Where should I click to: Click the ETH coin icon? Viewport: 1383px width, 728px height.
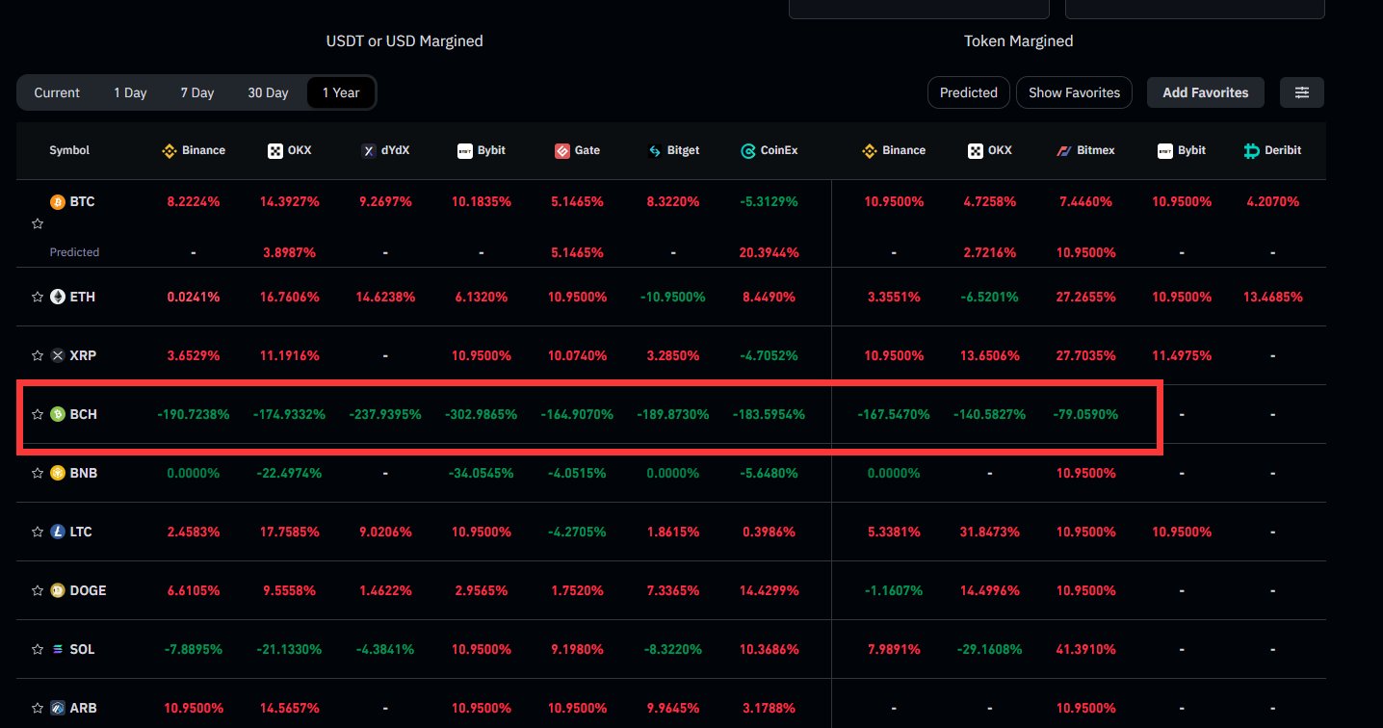coord(58,297)
